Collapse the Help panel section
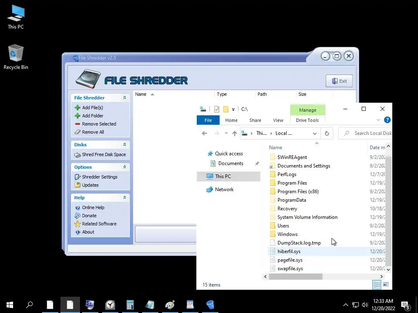Image resolution: width=418 pixels, height=313 pixels. (125, 198)
